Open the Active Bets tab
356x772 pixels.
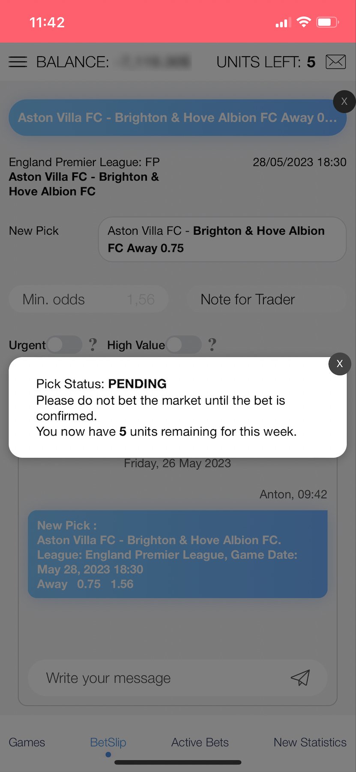point(200,742)
